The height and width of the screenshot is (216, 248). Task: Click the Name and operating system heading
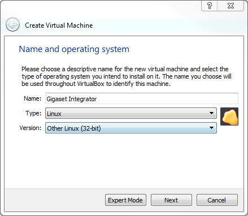[x=74, y=49]
